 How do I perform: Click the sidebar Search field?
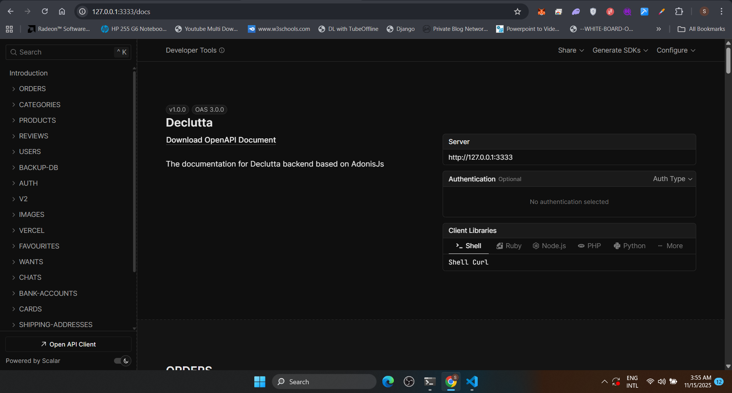[63, 52]
